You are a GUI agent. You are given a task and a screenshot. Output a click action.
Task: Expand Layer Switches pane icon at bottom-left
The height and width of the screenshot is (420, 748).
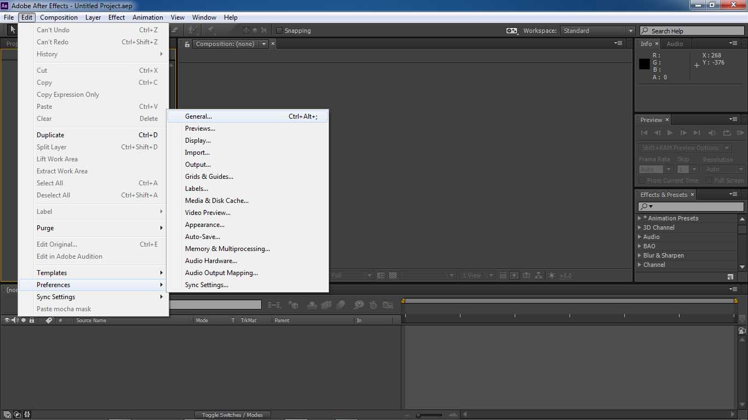[7, 415]
